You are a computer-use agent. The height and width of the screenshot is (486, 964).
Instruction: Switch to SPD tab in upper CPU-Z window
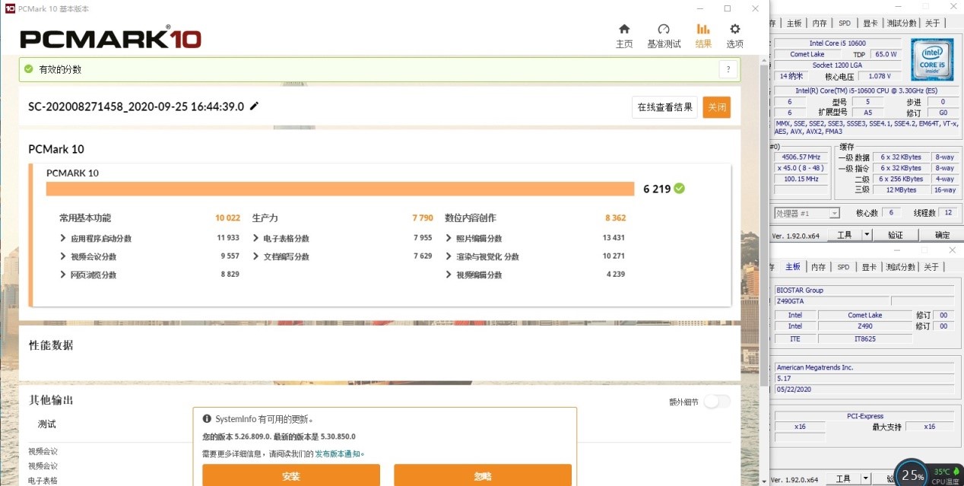click(844, 23)
